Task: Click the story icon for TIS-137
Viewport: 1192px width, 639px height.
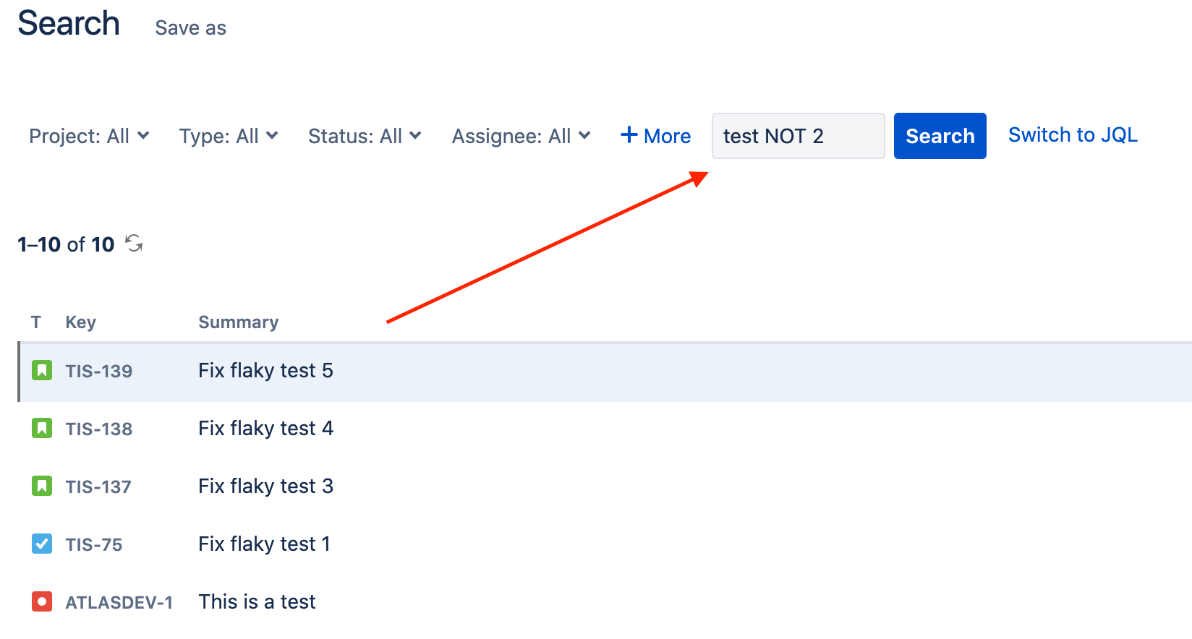Action: point(42,486)
